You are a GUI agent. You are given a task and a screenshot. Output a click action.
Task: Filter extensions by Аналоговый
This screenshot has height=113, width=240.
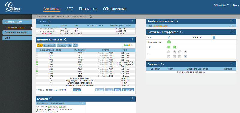coord(49,45)
